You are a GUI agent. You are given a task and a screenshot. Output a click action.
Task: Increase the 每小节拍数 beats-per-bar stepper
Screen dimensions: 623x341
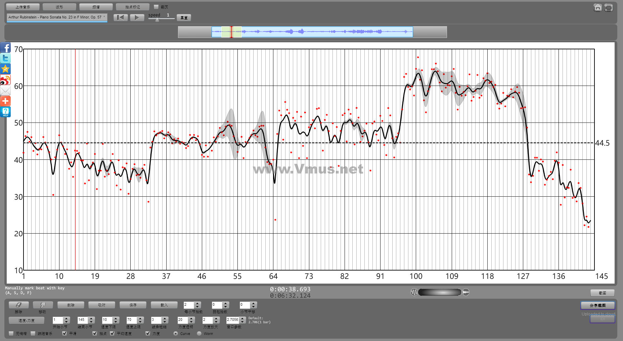[197, 303]
